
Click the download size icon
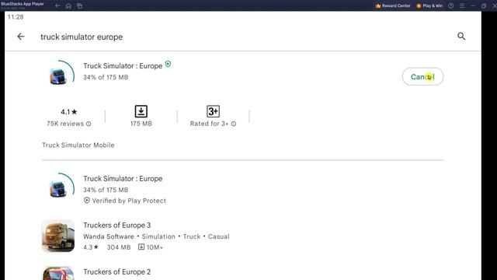[141, 111]
